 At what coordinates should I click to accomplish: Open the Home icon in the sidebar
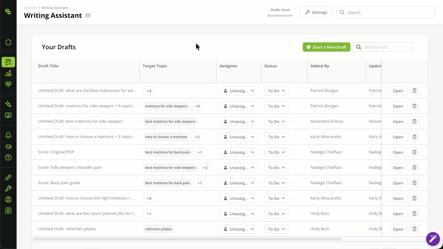click(x=8, y=42)
